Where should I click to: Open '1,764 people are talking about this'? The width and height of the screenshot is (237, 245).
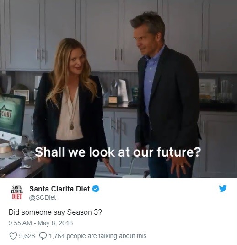tap(98, 236)
